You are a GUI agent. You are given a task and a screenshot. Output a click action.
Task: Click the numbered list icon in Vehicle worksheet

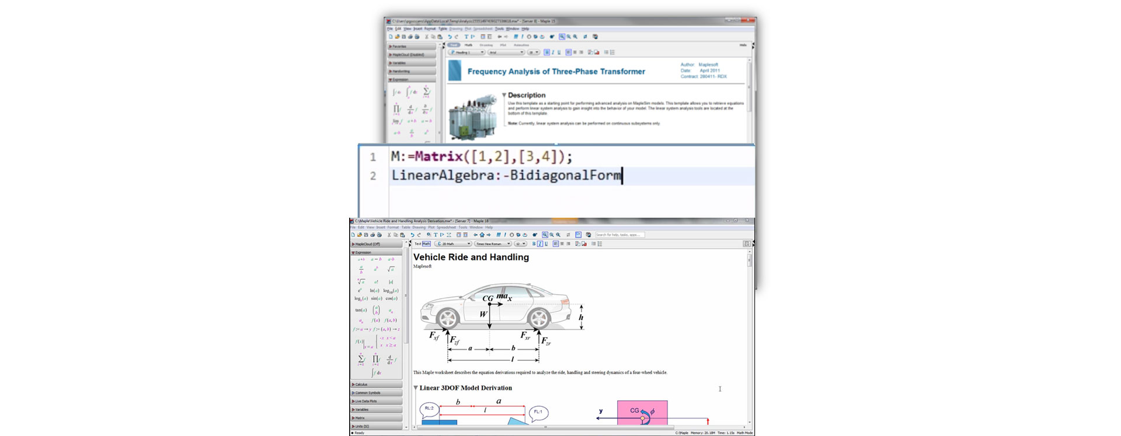click(x=600, y=244)
